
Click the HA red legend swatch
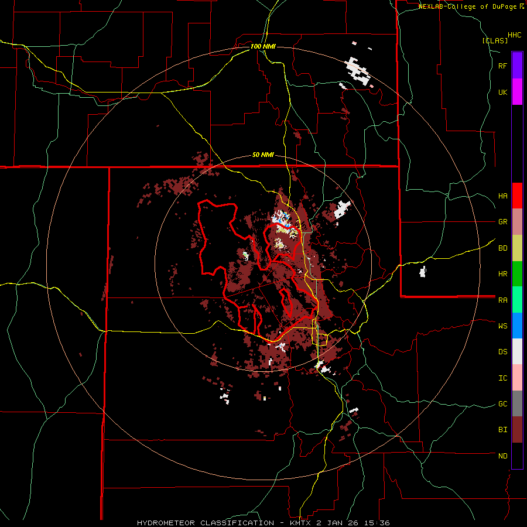click(x=517, y=196)
